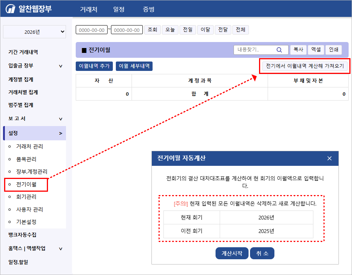This screenshot has height=275, width=352.
Task: Open 기간 거래내역 in sidebar
Action: coord(23,52)
